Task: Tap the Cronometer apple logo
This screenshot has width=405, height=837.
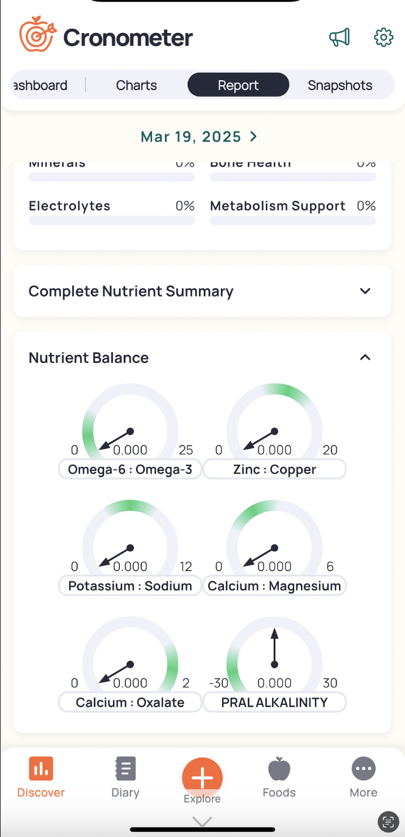Action: click(38, 34)
